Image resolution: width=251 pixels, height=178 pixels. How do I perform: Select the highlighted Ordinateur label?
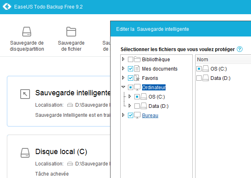[154, 87]
